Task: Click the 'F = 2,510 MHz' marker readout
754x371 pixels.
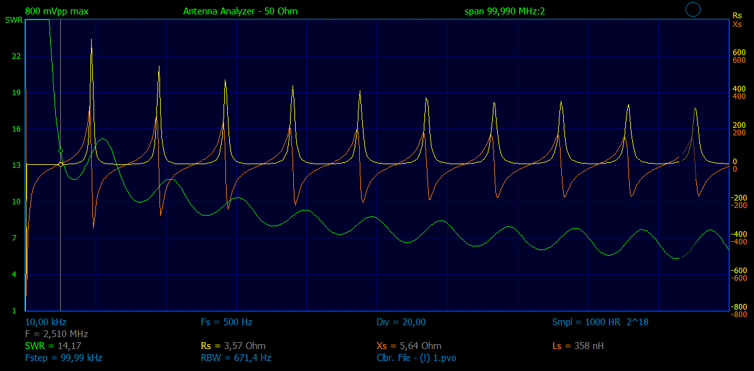Action: coord(57,334)
